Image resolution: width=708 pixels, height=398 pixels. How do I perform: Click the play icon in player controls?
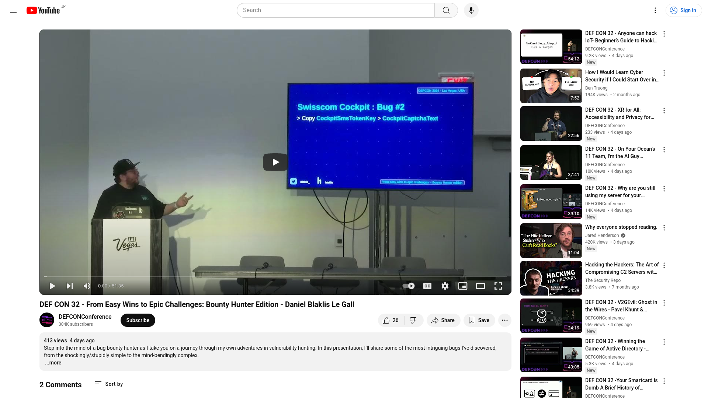click(52, 286)
